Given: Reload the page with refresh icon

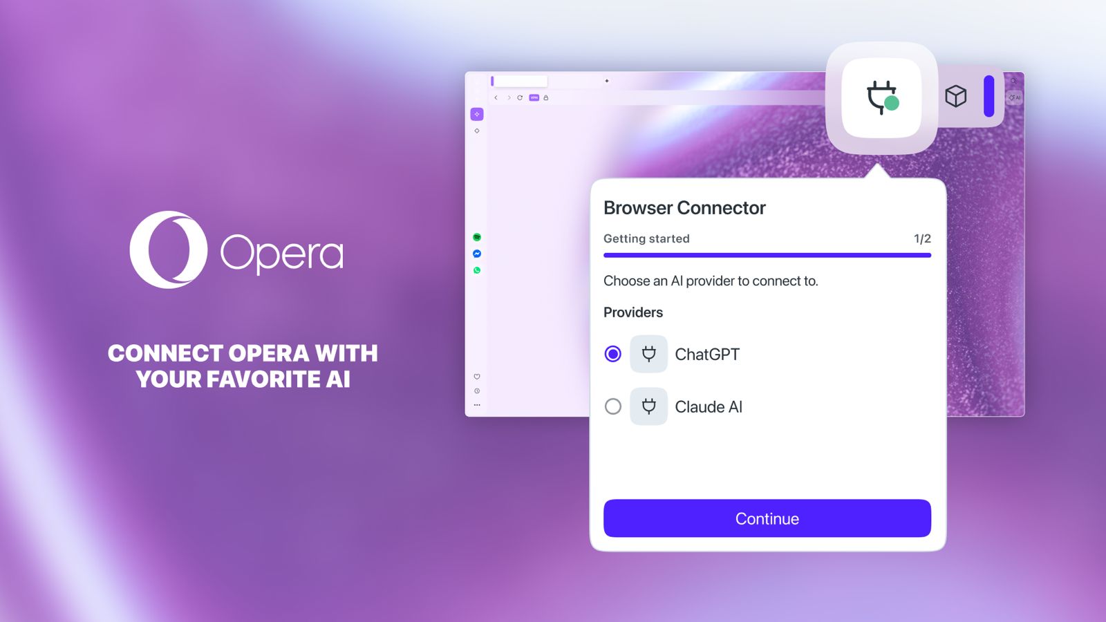Looking at the screenshot, I should (x=520, y=97).
